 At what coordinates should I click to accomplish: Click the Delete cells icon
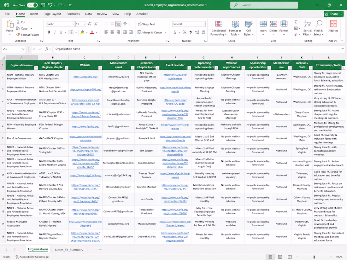pyautogui.click(x=273, y=24)
